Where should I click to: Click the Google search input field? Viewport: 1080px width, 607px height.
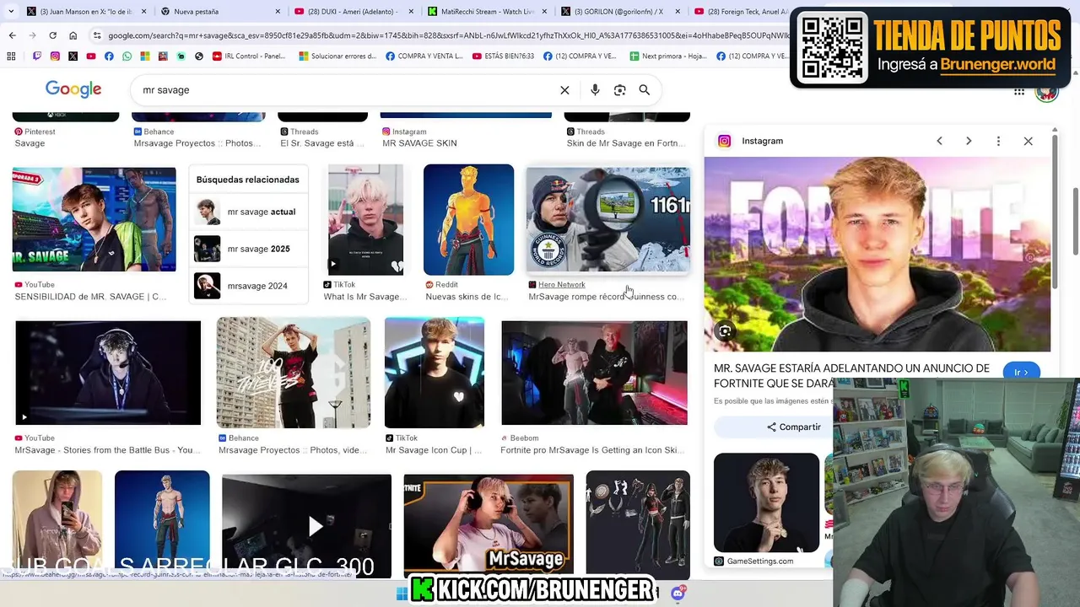point(346,90)
